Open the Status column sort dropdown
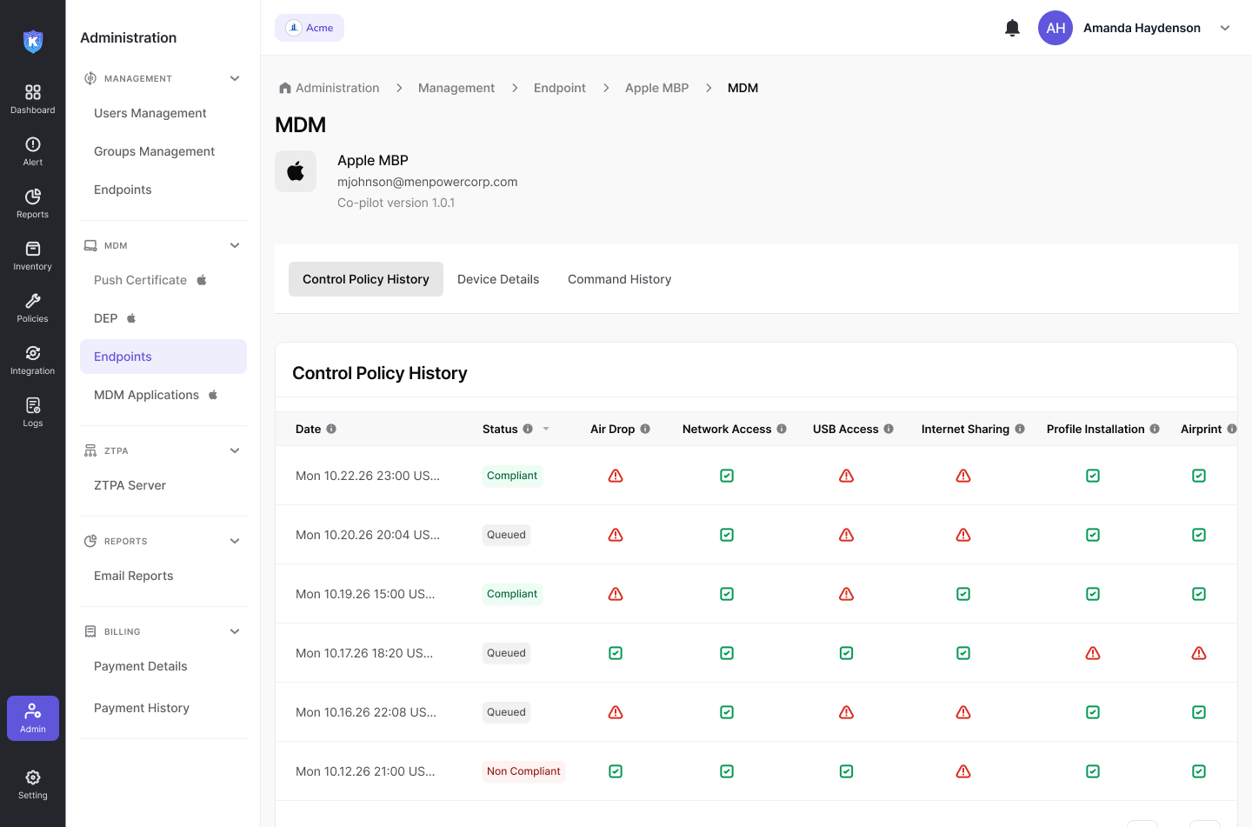Screen dimensions: 1252x827 (546, 429)
